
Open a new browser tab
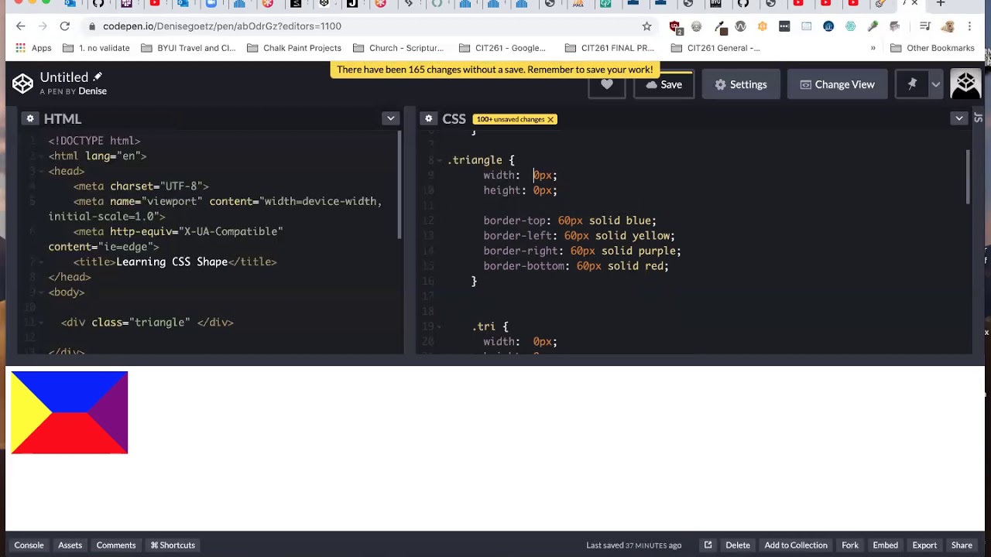pyautogui.click(x=941, y=4)
